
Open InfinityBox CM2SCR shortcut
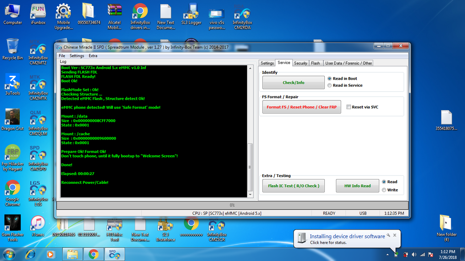point(217,230)
